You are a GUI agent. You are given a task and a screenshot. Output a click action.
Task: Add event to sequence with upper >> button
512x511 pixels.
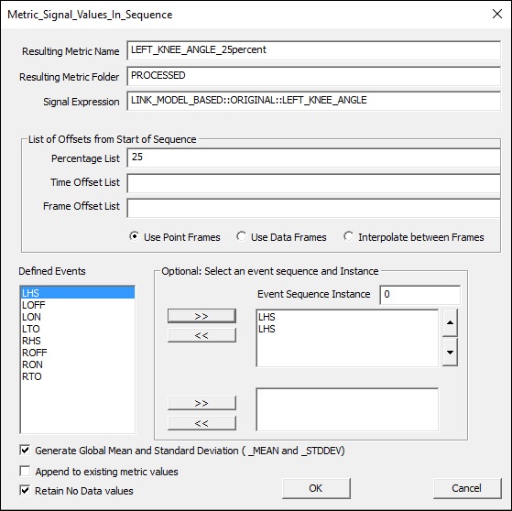coord(202,316)
